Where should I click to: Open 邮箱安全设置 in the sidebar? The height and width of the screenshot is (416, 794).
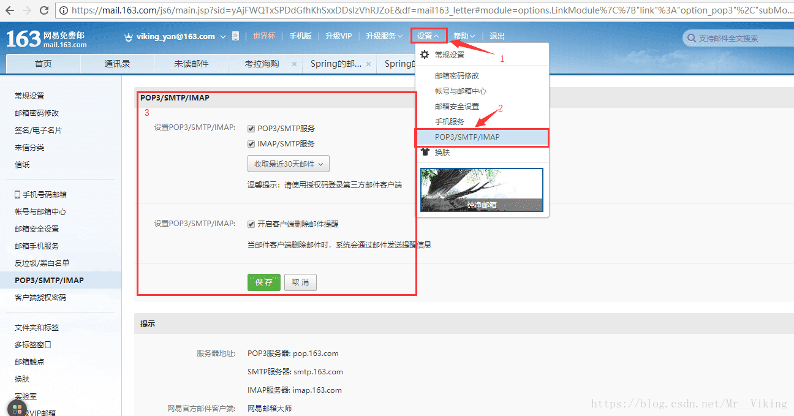[37, 229]
